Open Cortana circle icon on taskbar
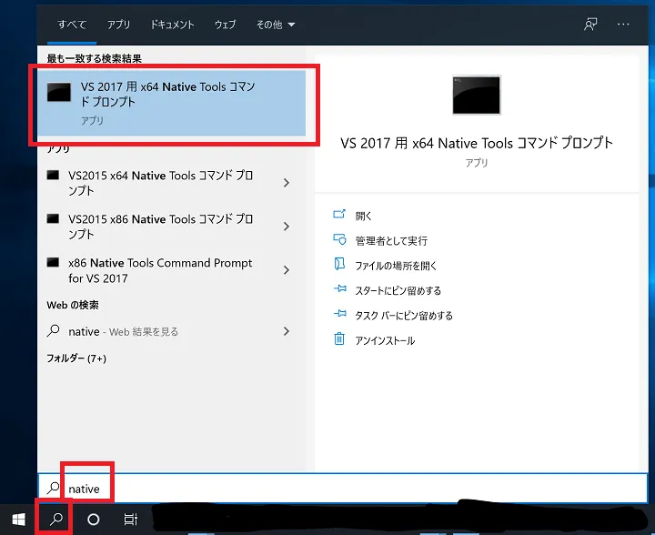Screen dimensions: 655x535 coord(93,520)
